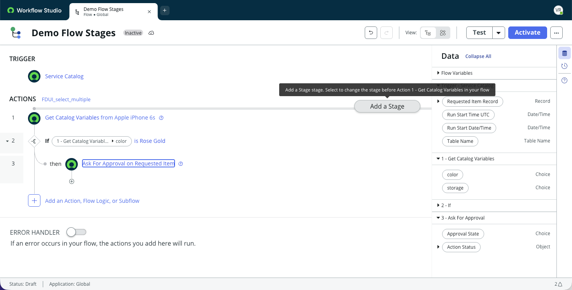Image resolution: width=572 pixels, height=290 pixels.
Task: Select the Demo Flow Stages tab
Action: tap(114, 12)
